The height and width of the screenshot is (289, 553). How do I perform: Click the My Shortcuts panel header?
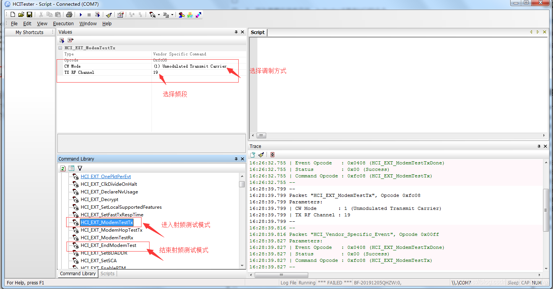point(29,32)
